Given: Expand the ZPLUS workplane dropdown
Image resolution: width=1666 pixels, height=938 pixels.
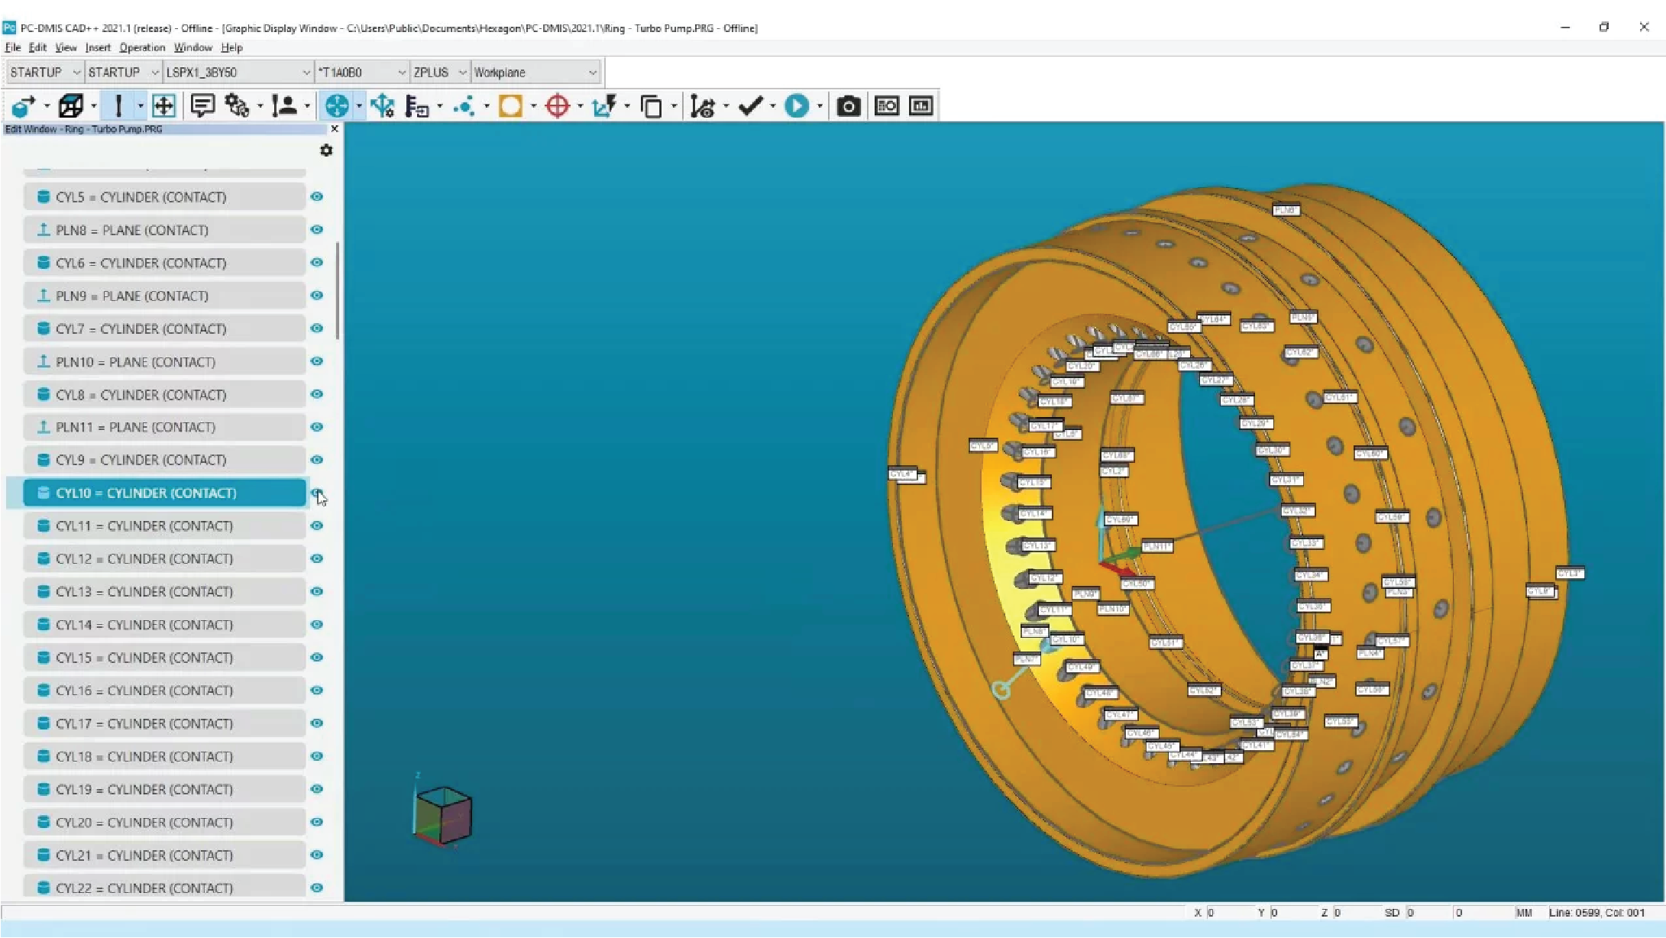Looking at the screenshot, I should 462,73.
